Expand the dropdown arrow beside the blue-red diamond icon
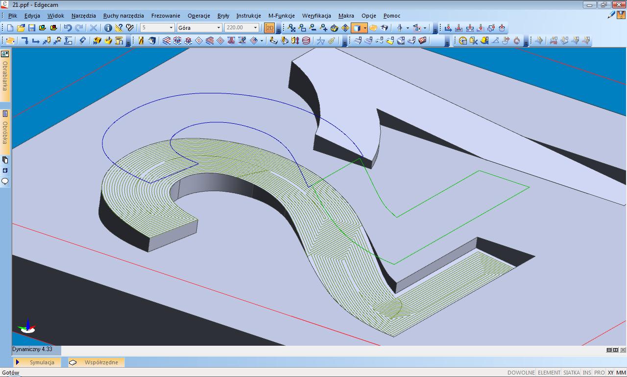Image resolution: width=627 pixels, height=377 pixels. point(262,41)
